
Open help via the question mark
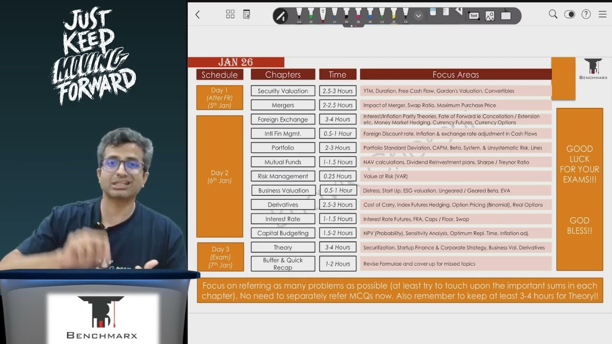[x=586, y=14]
